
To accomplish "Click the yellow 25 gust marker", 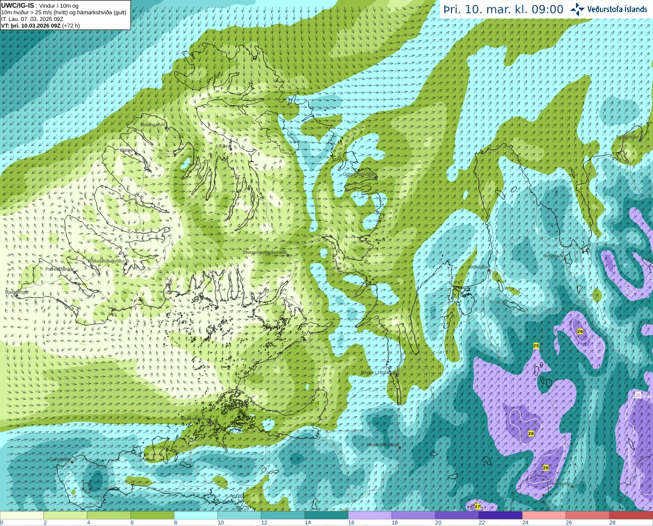I will (x=536, y=346).
